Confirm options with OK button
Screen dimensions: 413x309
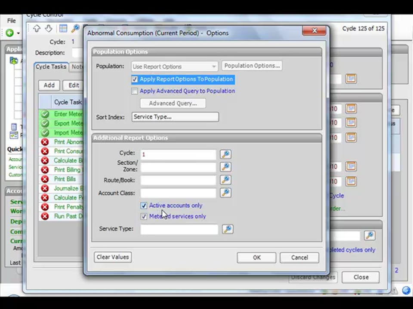pyautogui.click(x=256, y=257)
